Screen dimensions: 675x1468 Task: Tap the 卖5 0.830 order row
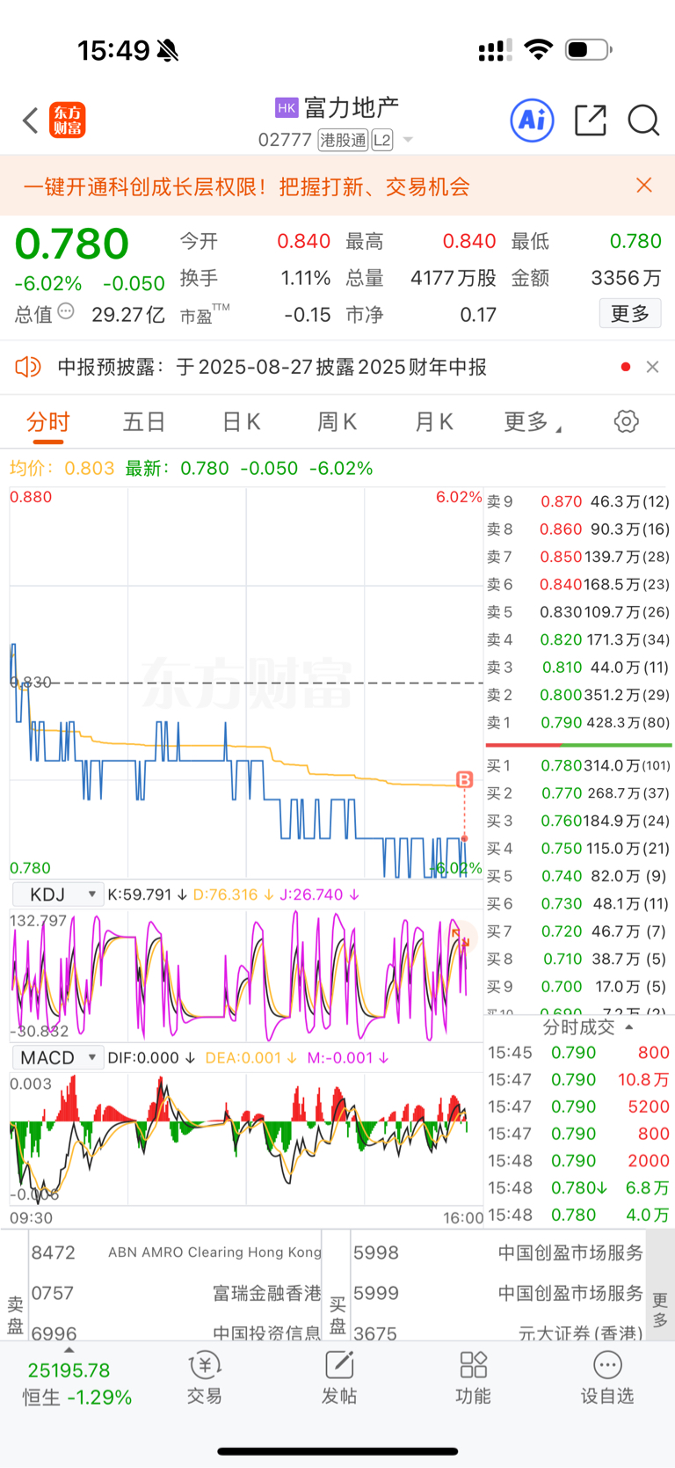(578, 612)
